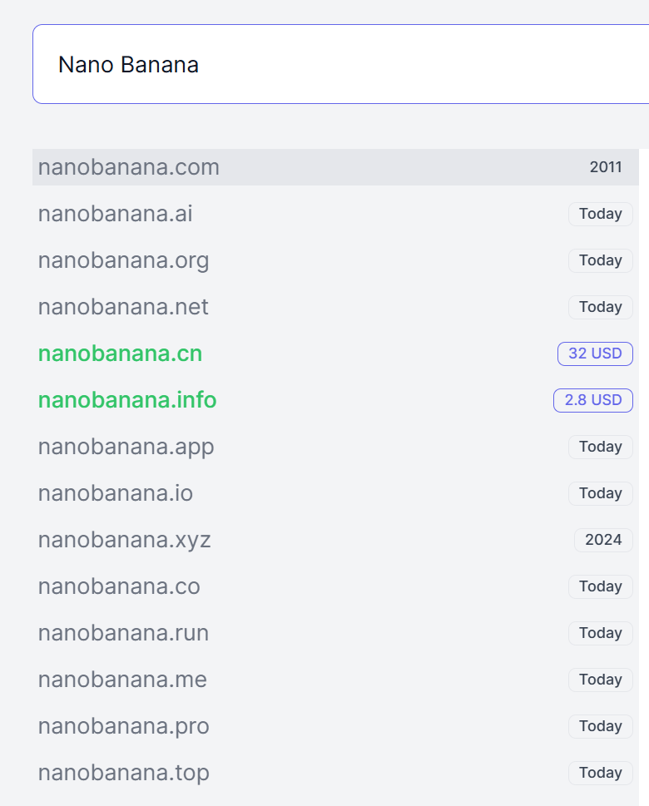Viewport: 649px width, 806px height.
Task: Click the Nano Banana search input field
Action: pyautogui.click(x=333, y=65)
